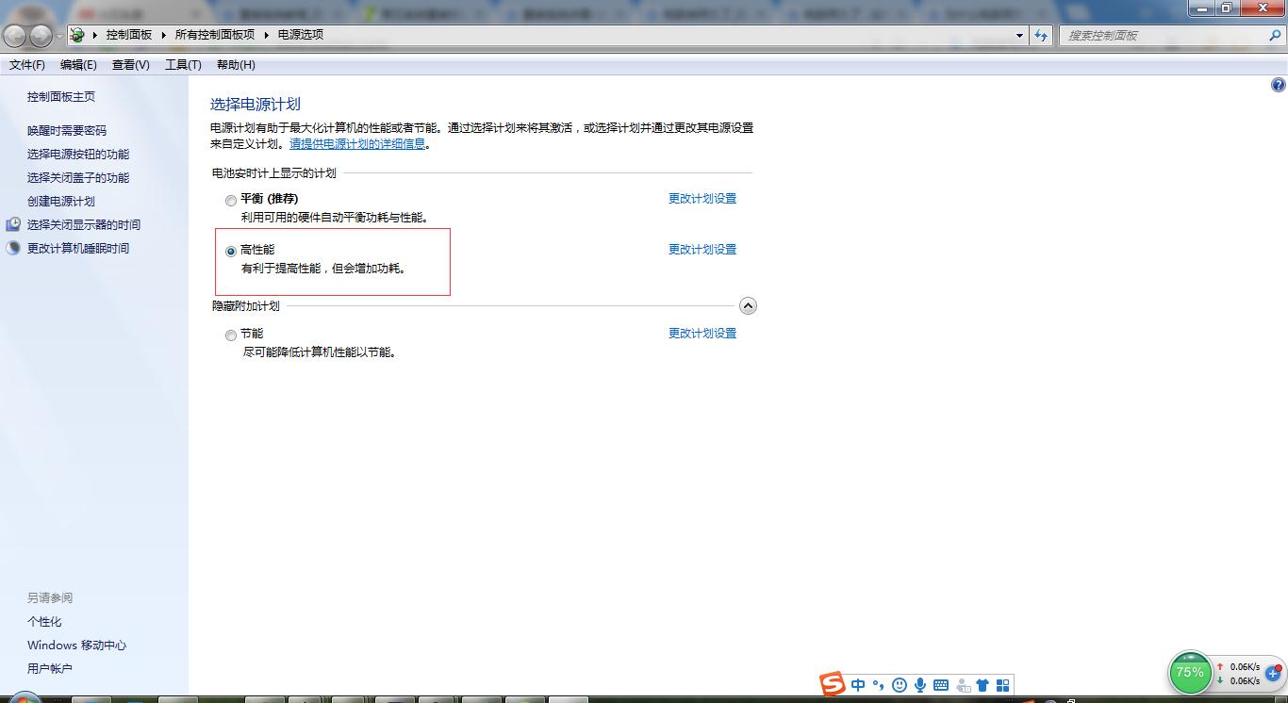Open the 工具(T) menu
1288x703 pixels.
click(x=183, y=65)
